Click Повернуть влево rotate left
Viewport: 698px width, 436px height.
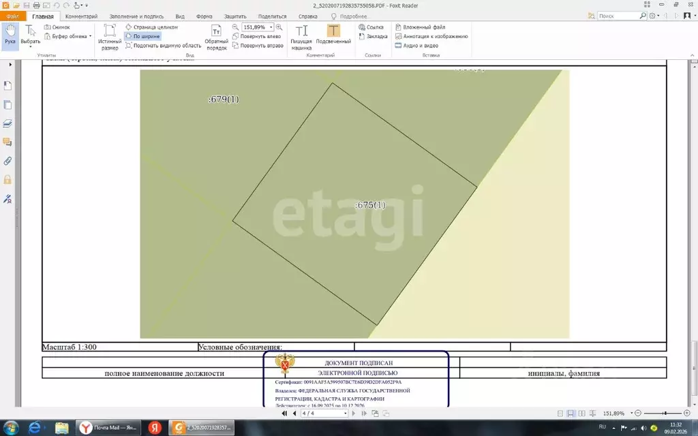tap(257, 36)
